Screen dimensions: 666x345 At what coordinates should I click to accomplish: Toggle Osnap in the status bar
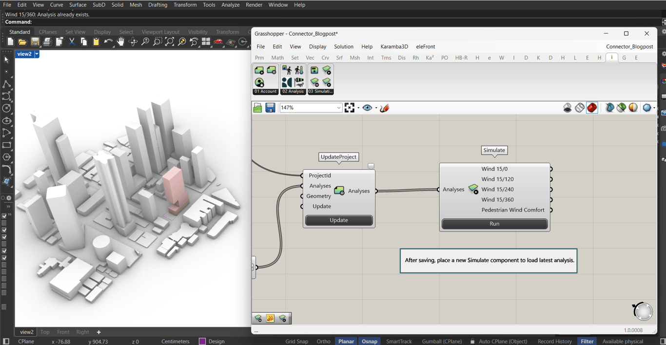click(369, 341)
